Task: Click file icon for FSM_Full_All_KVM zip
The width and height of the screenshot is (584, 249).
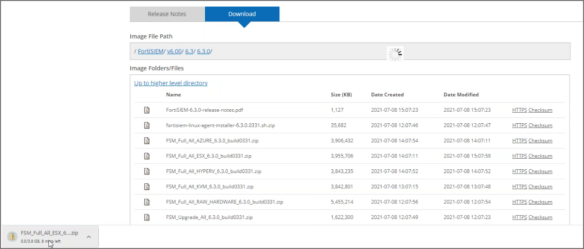Action: (147, 187)
